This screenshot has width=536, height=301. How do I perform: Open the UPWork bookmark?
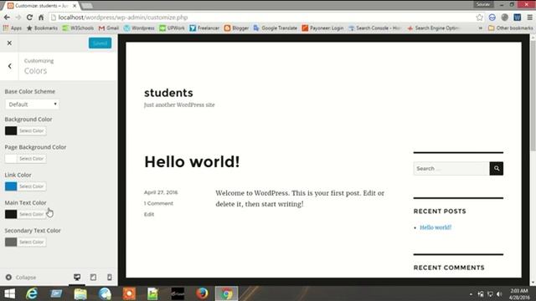click(172, 28)
